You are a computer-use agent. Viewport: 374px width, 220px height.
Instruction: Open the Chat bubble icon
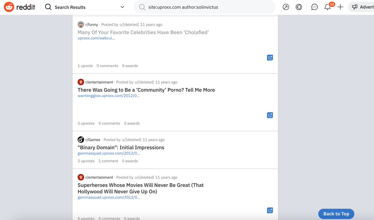pyautogui.click(x=315, y=7)
